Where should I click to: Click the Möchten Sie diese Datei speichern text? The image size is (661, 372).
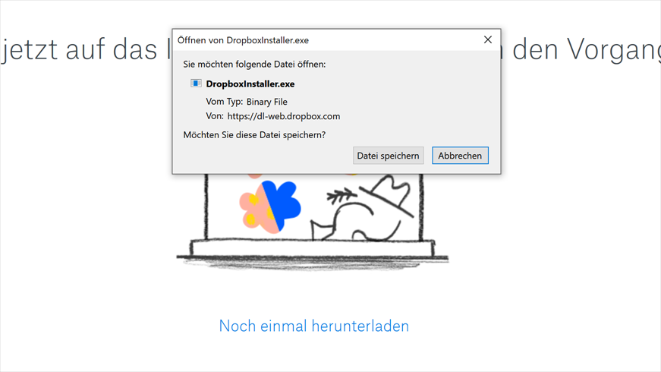(x=254, y=135)
